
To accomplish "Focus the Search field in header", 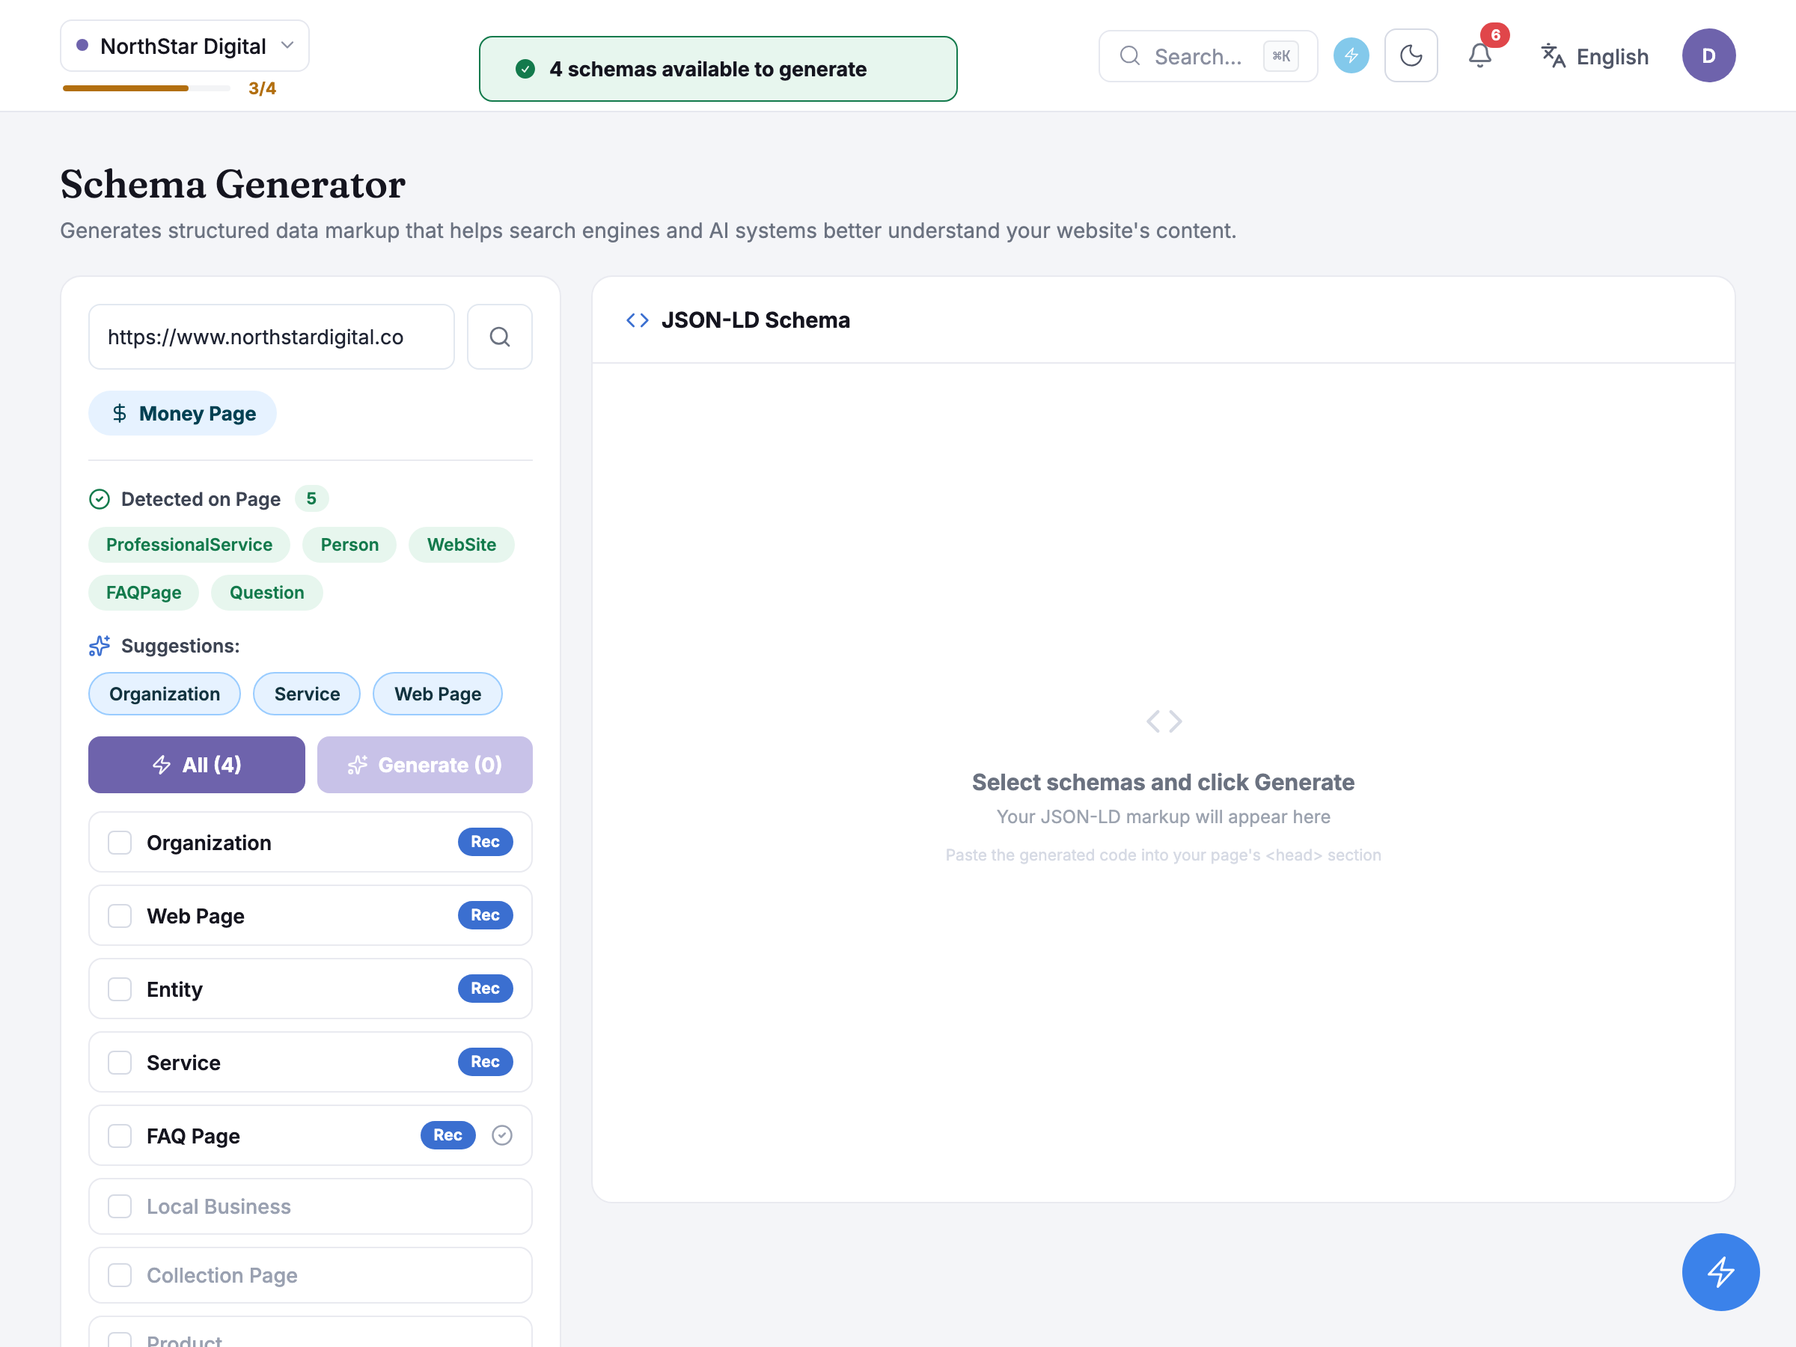I will click(1207, 56).
